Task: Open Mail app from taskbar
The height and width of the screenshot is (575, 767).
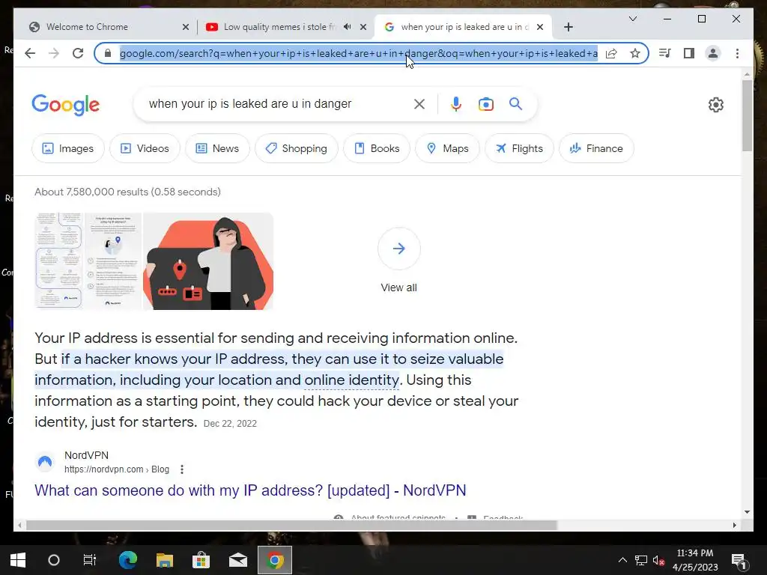Action: click(x=237, y=560)
